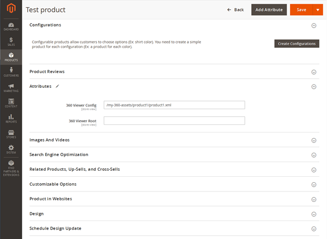Open the Reports chart icon
The image size is (327, 239).
tap(11, 118)
